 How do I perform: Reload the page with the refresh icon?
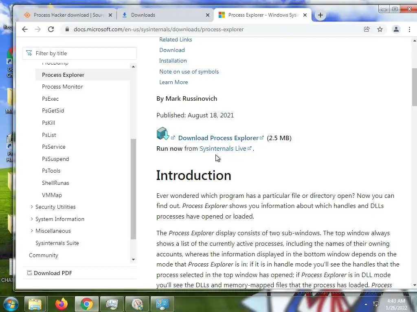[51, 29]
